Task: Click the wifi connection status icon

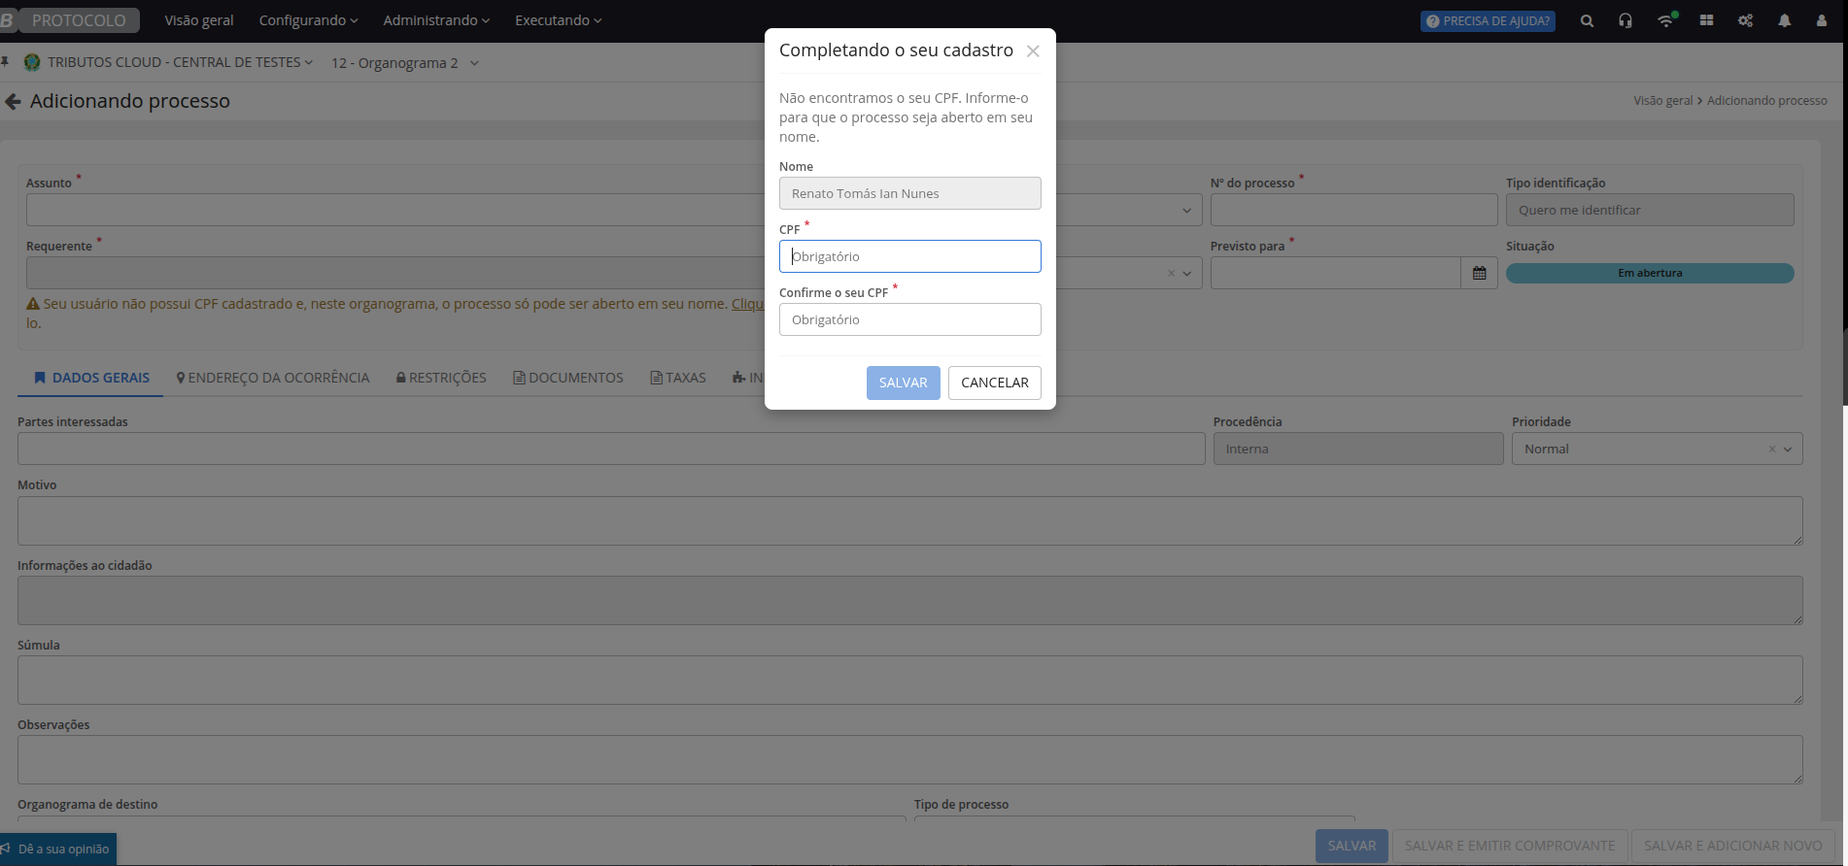Action: pos(1666,20)
